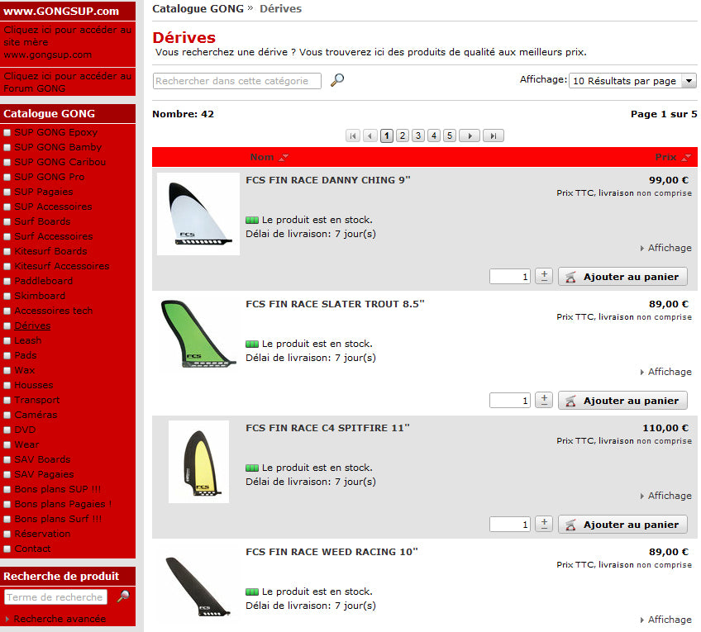Tick the Dérives category checkbox

pyautogui.click(x=7, y=326)
